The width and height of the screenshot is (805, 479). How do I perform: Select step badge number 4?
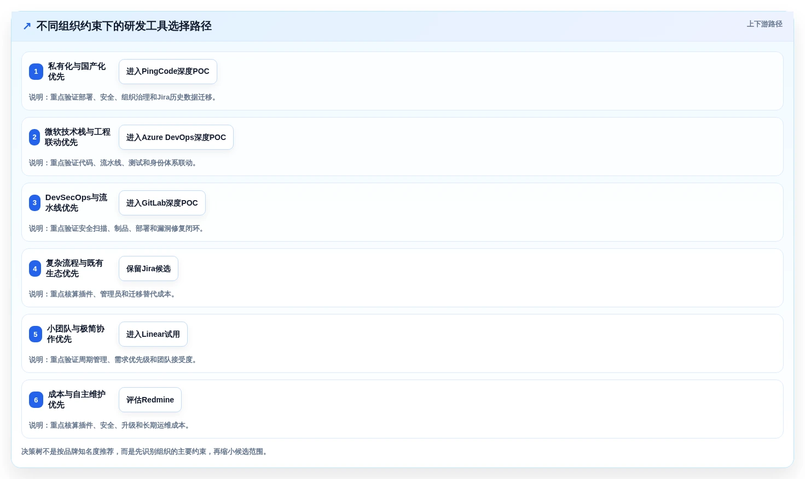pyautogui.click(x=35, y=268)
